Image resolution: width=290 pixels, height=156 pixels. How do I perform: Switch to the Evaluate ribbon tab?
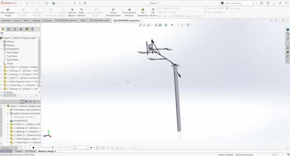tap(47, 20)
